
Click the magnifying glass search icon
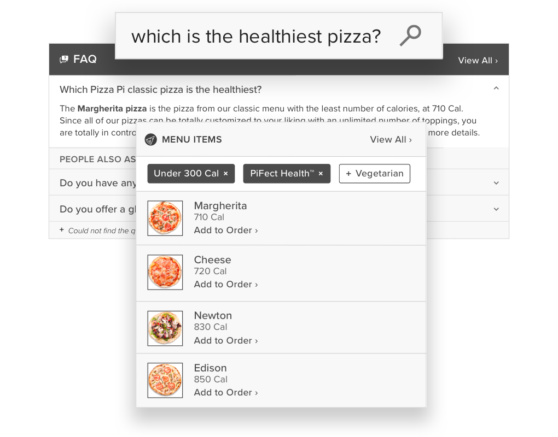tap(410, 36)
